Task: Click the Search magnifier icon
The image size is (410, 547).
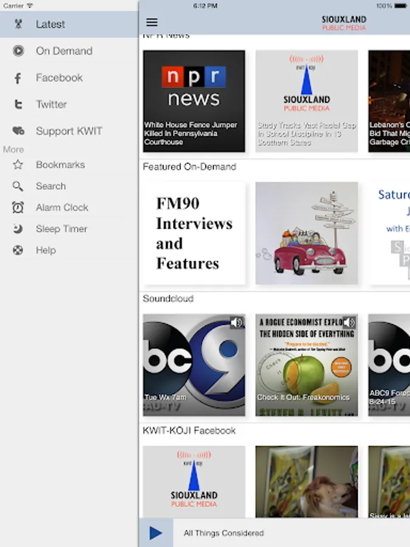Action: pos(18,187)
